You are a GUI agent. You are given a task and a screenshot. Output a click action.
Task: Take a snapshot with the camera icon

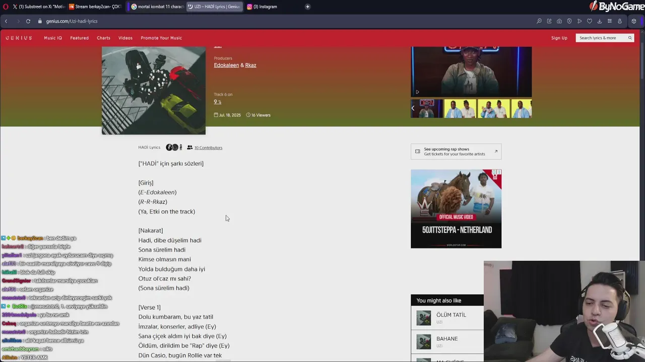coord(559,21)
